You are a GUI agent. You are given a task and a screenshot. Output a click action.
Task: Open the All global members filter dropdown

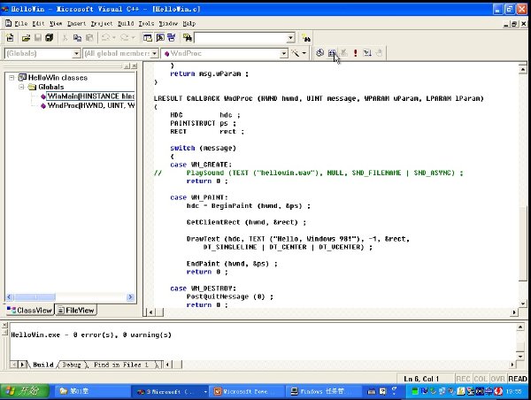point(154,53)
